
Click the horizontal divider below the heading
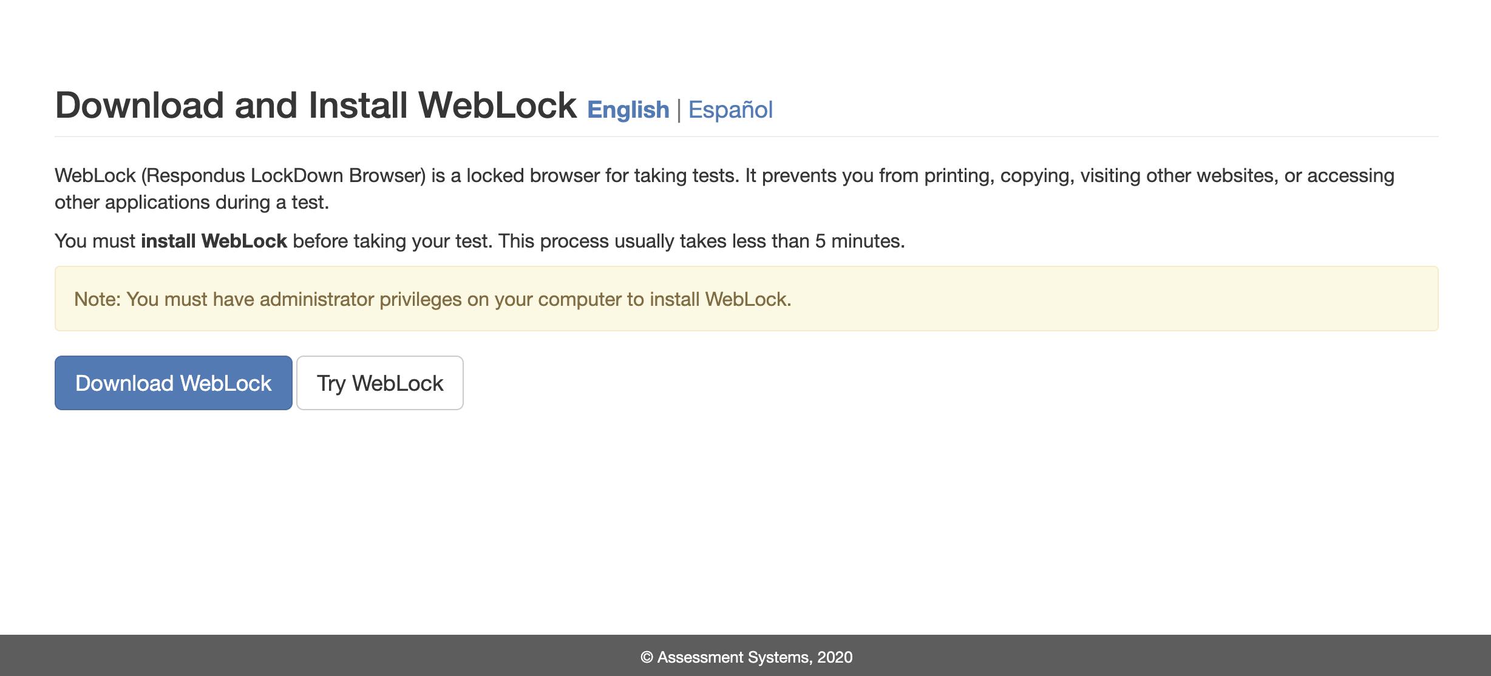click(x=745, y=137)
